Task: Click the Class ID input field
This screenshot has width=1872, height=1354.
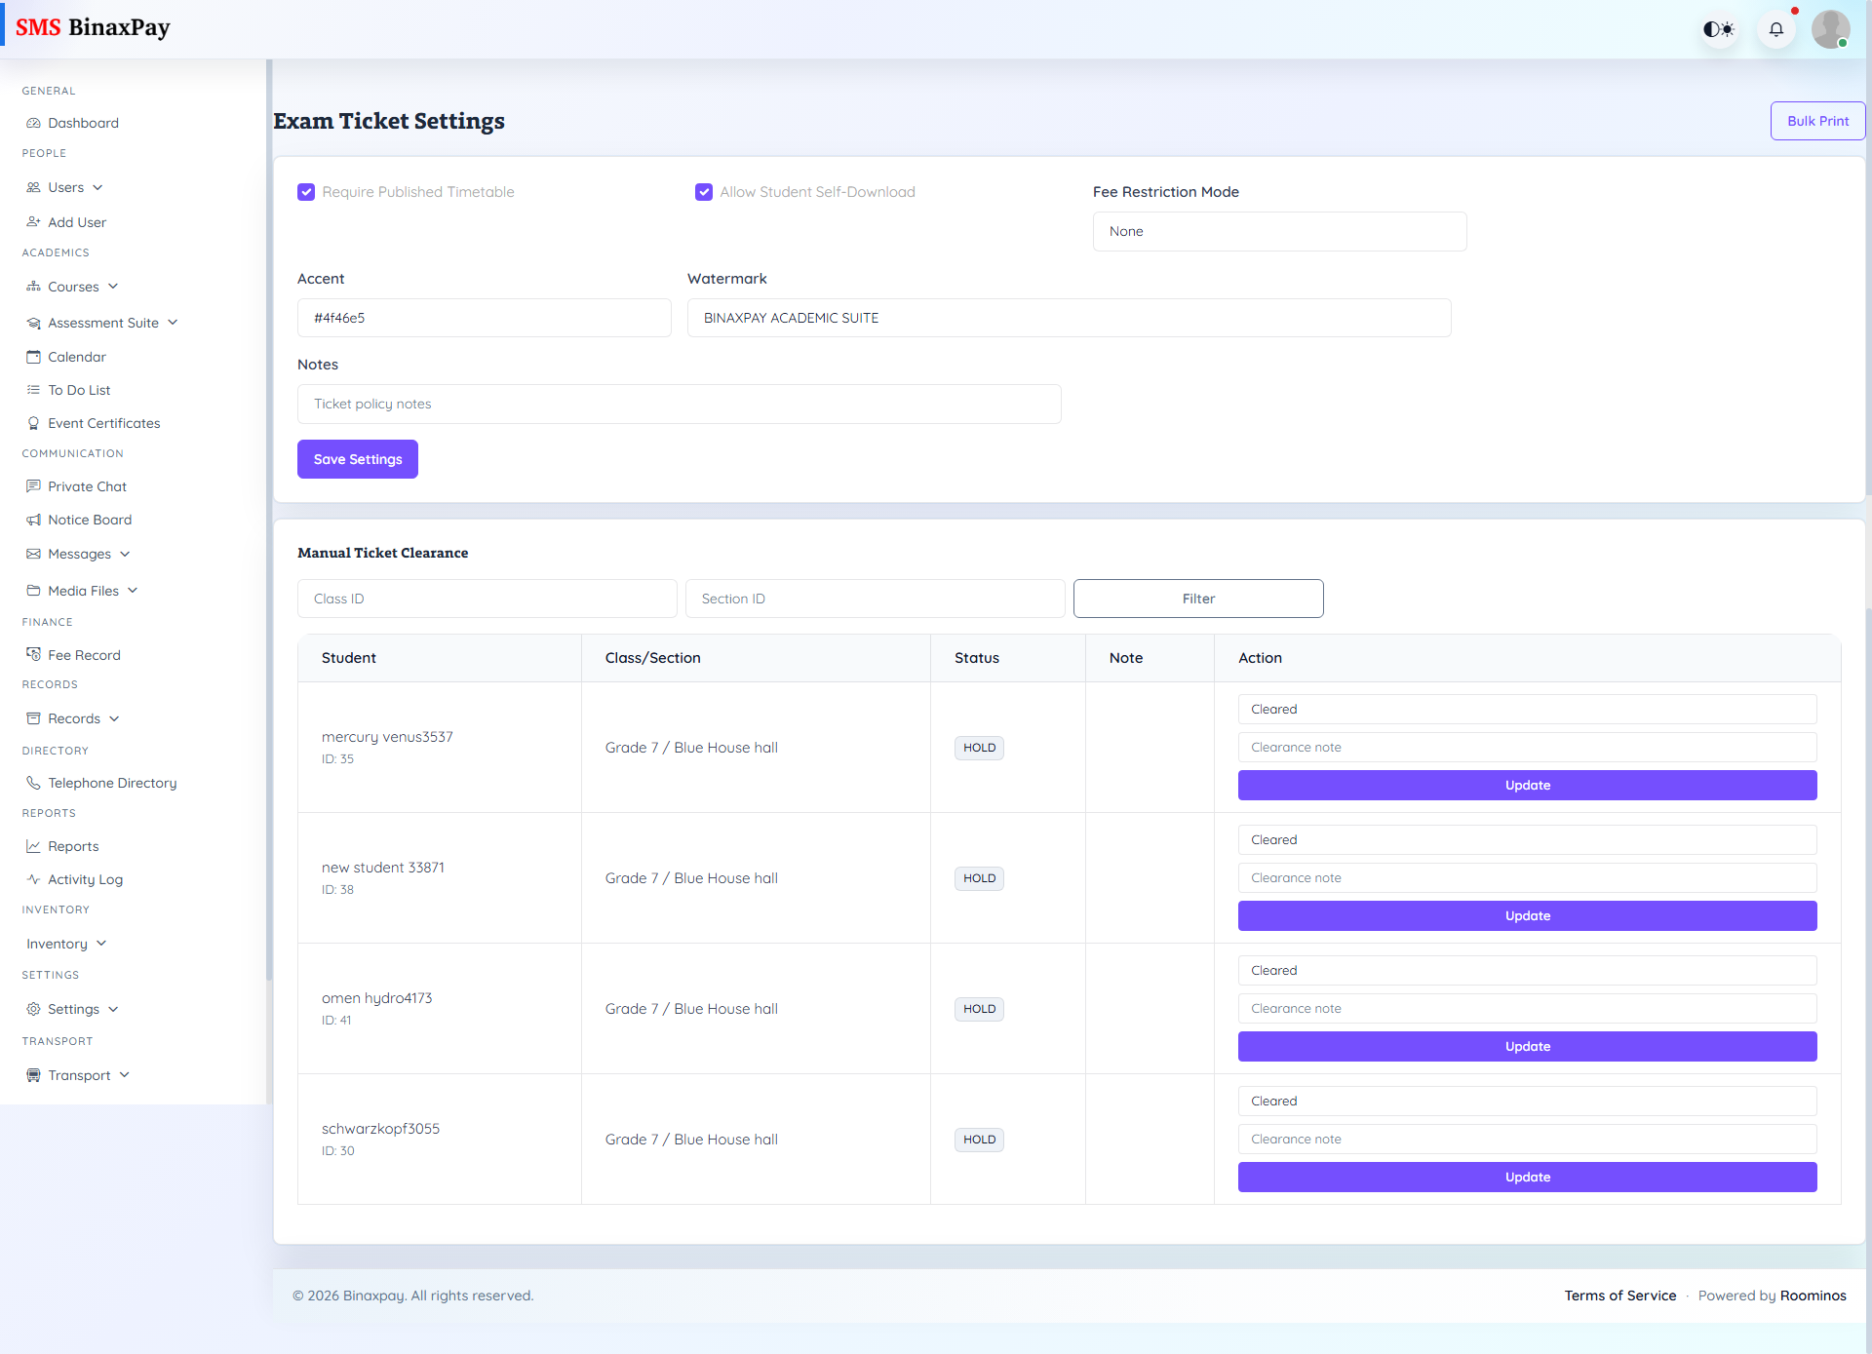Action: 487,599
